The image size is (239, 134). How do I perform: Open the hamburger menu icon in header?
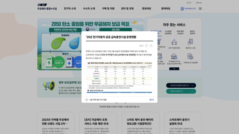tap(200, 9)
